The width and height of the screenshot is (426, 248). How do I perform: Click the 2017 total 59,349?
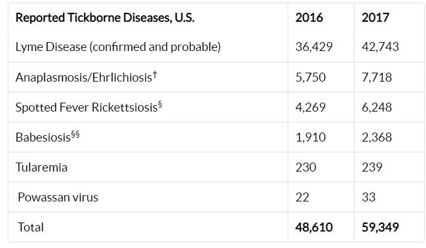click(380, 227)
